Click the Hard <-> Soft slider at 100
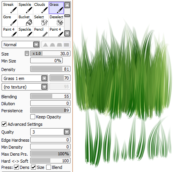 click(x=50, y=161)
